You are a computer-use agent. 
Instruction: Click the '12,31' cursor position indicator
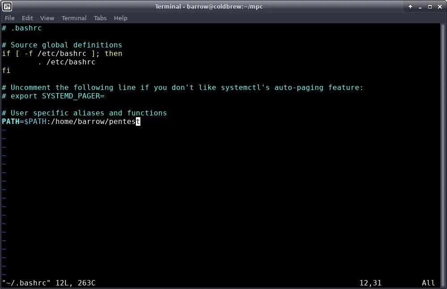pyautogui.click(x=370, y=283)
